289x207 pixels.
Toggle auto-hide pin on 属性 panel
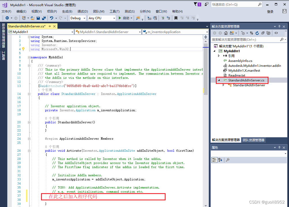[x=279, y=147]
